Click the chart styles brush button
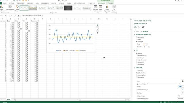Image resolution: width=184 pixels, height=103 pixels. pyautogui.click(x=97, y=29)
